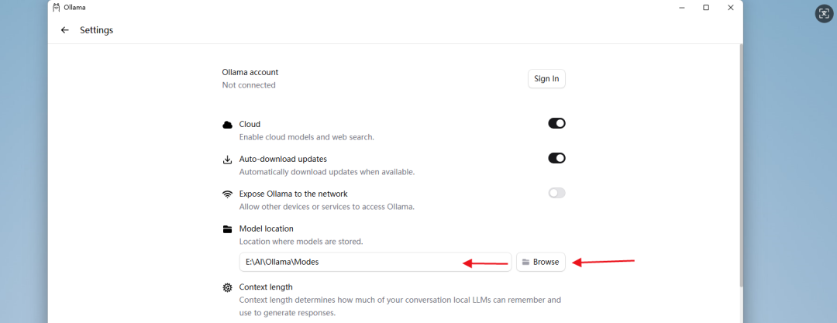The height and width of the screenshot is (323, 837).
Task: Click the Ollama account label
Action: (x=250, y=72)
